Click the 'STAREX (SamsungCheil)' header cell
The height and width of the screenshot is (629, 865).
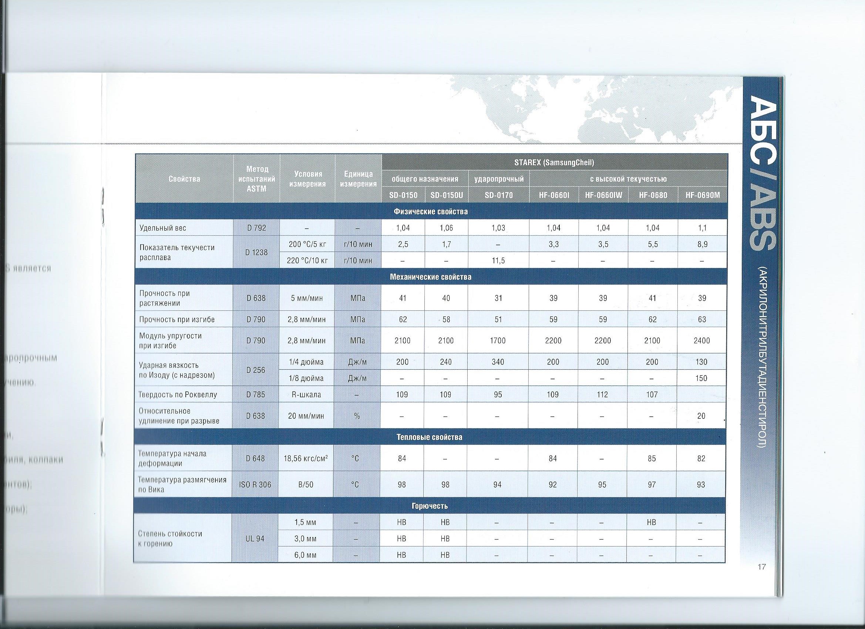click(x=554, y=162)
